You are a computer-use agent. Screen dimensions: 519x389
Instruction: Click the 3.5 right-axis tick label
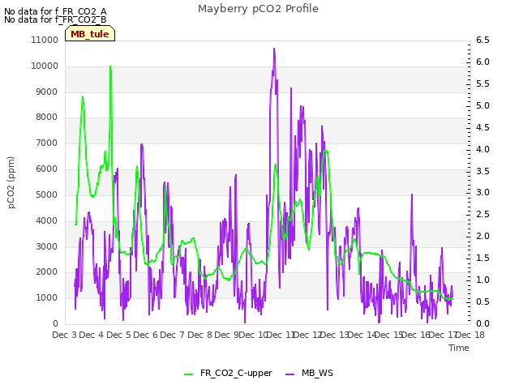coord(483,171)
